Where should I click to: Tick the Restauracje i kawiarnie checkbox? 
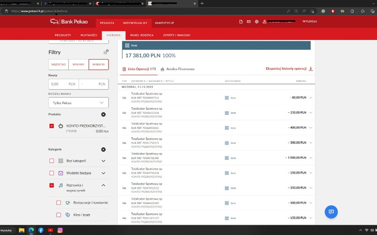(x=59, y=203)
